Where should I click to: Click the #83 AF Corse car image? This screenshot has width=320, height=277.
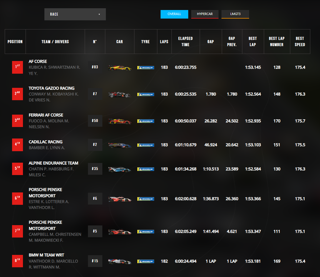coord(120,68)
